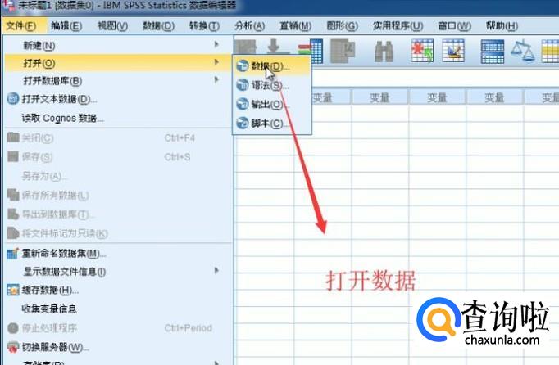This screenshot has width=559, height=365.
Task: Click the Split File toolbar icon
Action: click(x=493, y=52)
